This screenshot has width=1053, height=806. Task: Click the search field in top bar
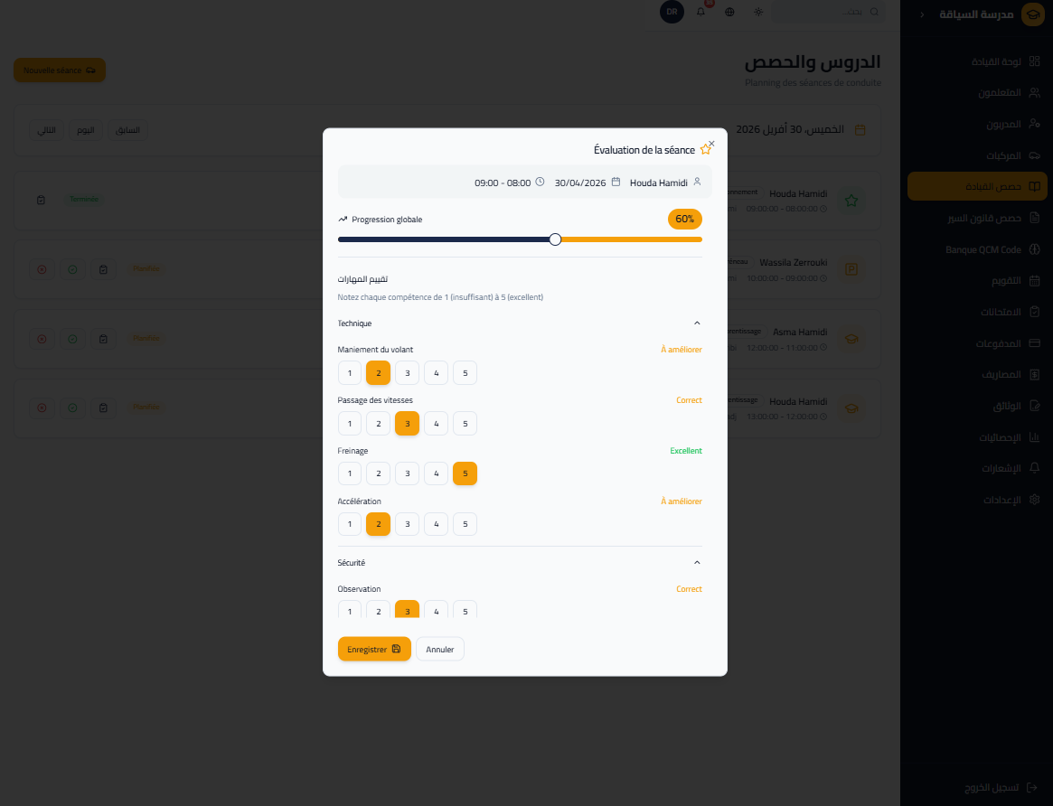827,12
